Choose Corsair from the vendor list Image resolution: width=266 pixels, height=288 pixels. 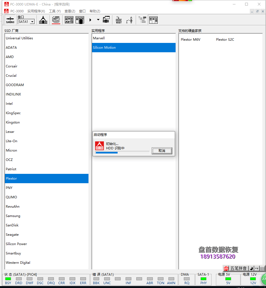pos(47,66)
